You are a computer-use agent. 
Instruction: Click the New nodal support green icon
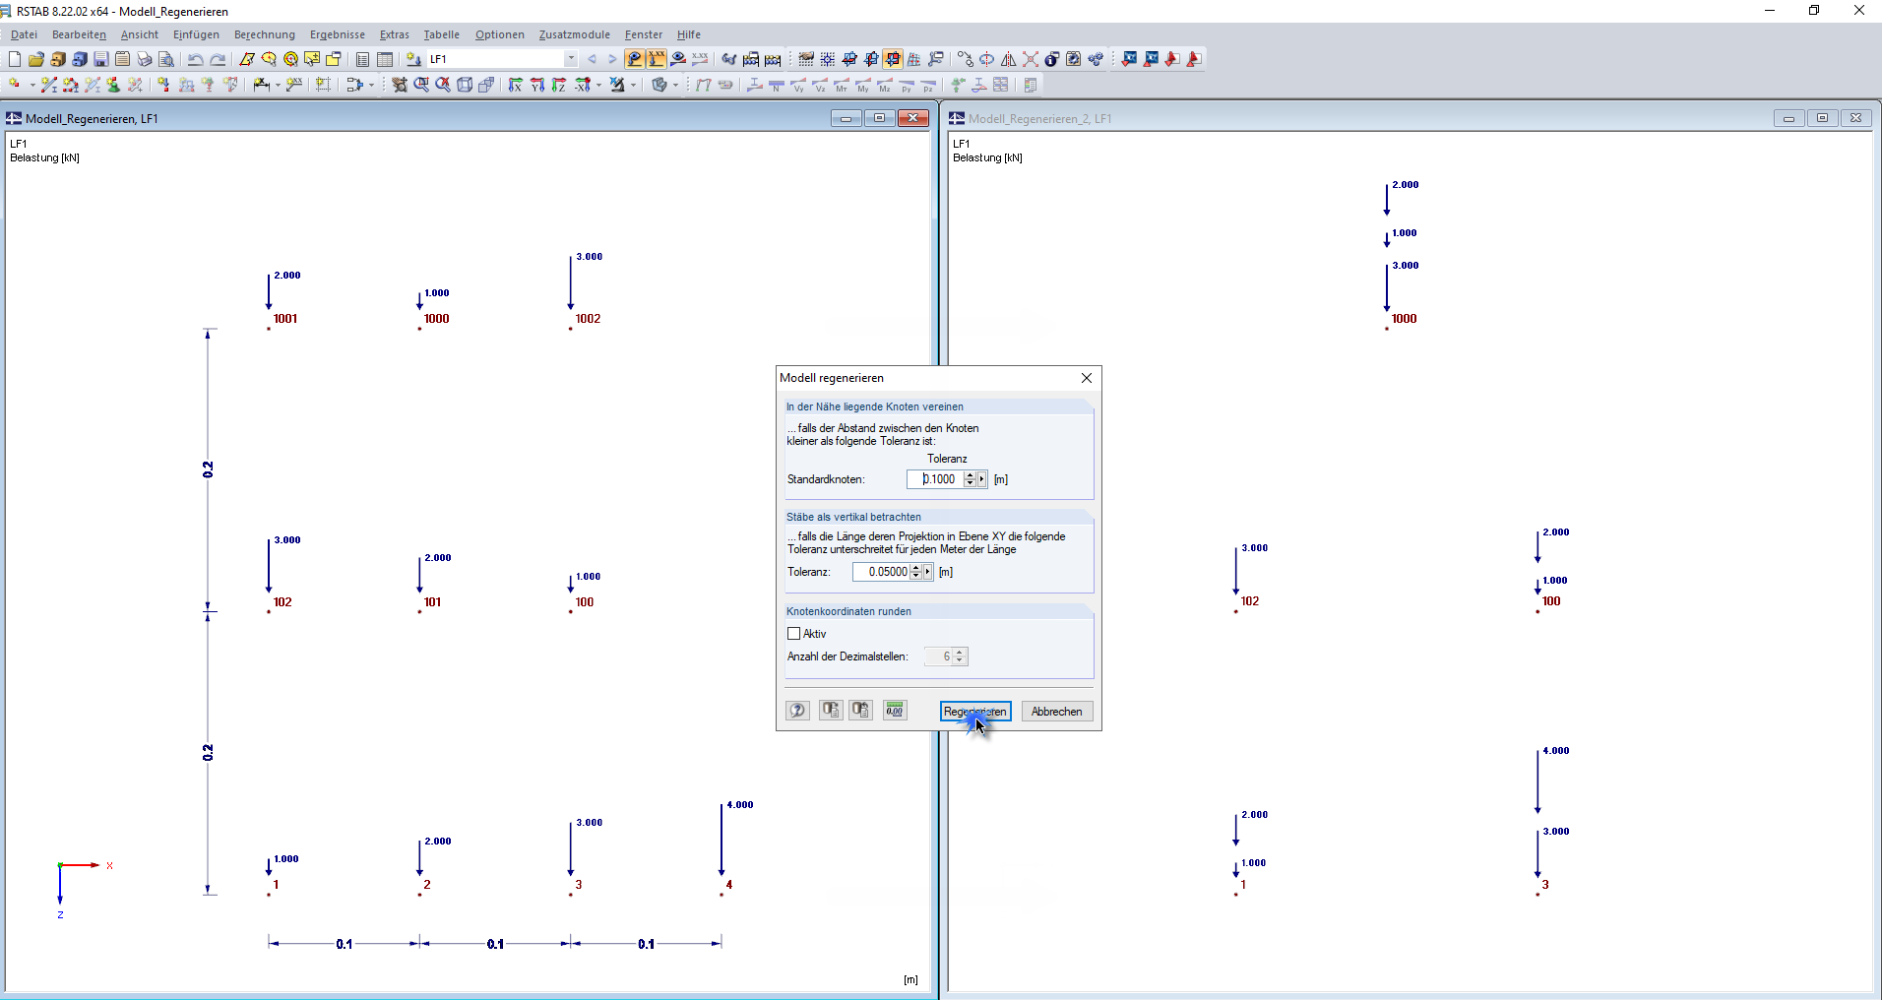pos(113,85)
